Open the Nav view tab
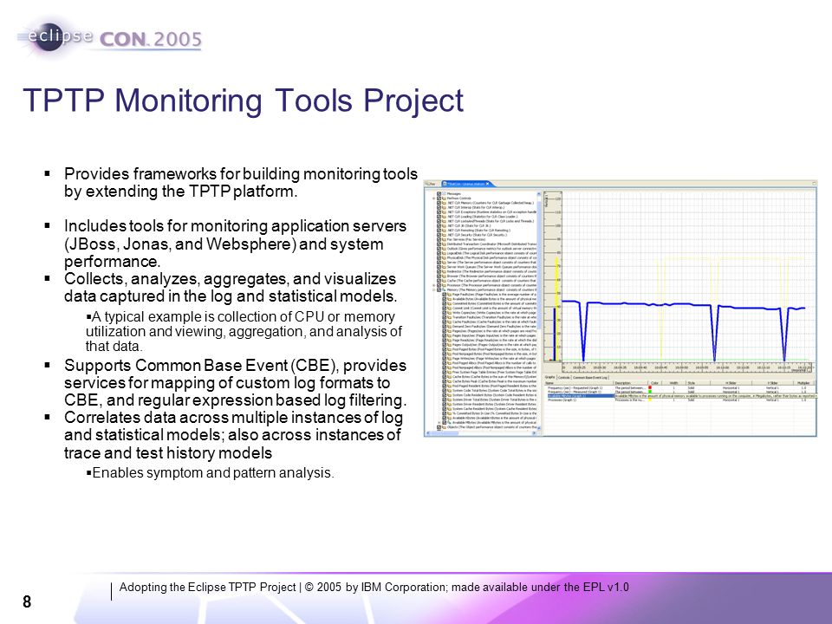The image size is (832, 624). (x=432, y=184)
